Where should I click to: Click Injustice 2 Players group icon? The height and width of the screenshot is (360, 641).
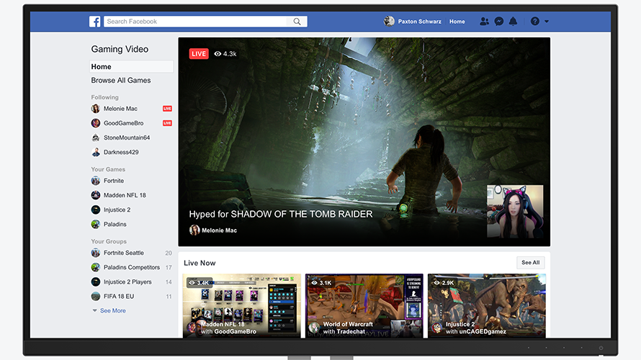click(x=96, y=282)
